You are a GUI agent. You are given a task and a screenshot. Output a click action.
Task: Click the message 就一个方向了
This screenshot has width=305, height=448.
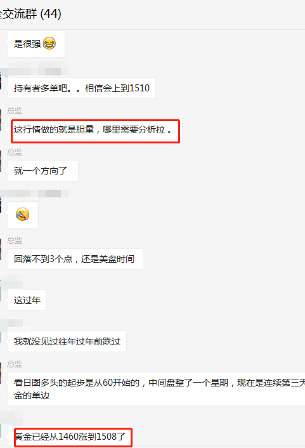[x=43, y=171]
